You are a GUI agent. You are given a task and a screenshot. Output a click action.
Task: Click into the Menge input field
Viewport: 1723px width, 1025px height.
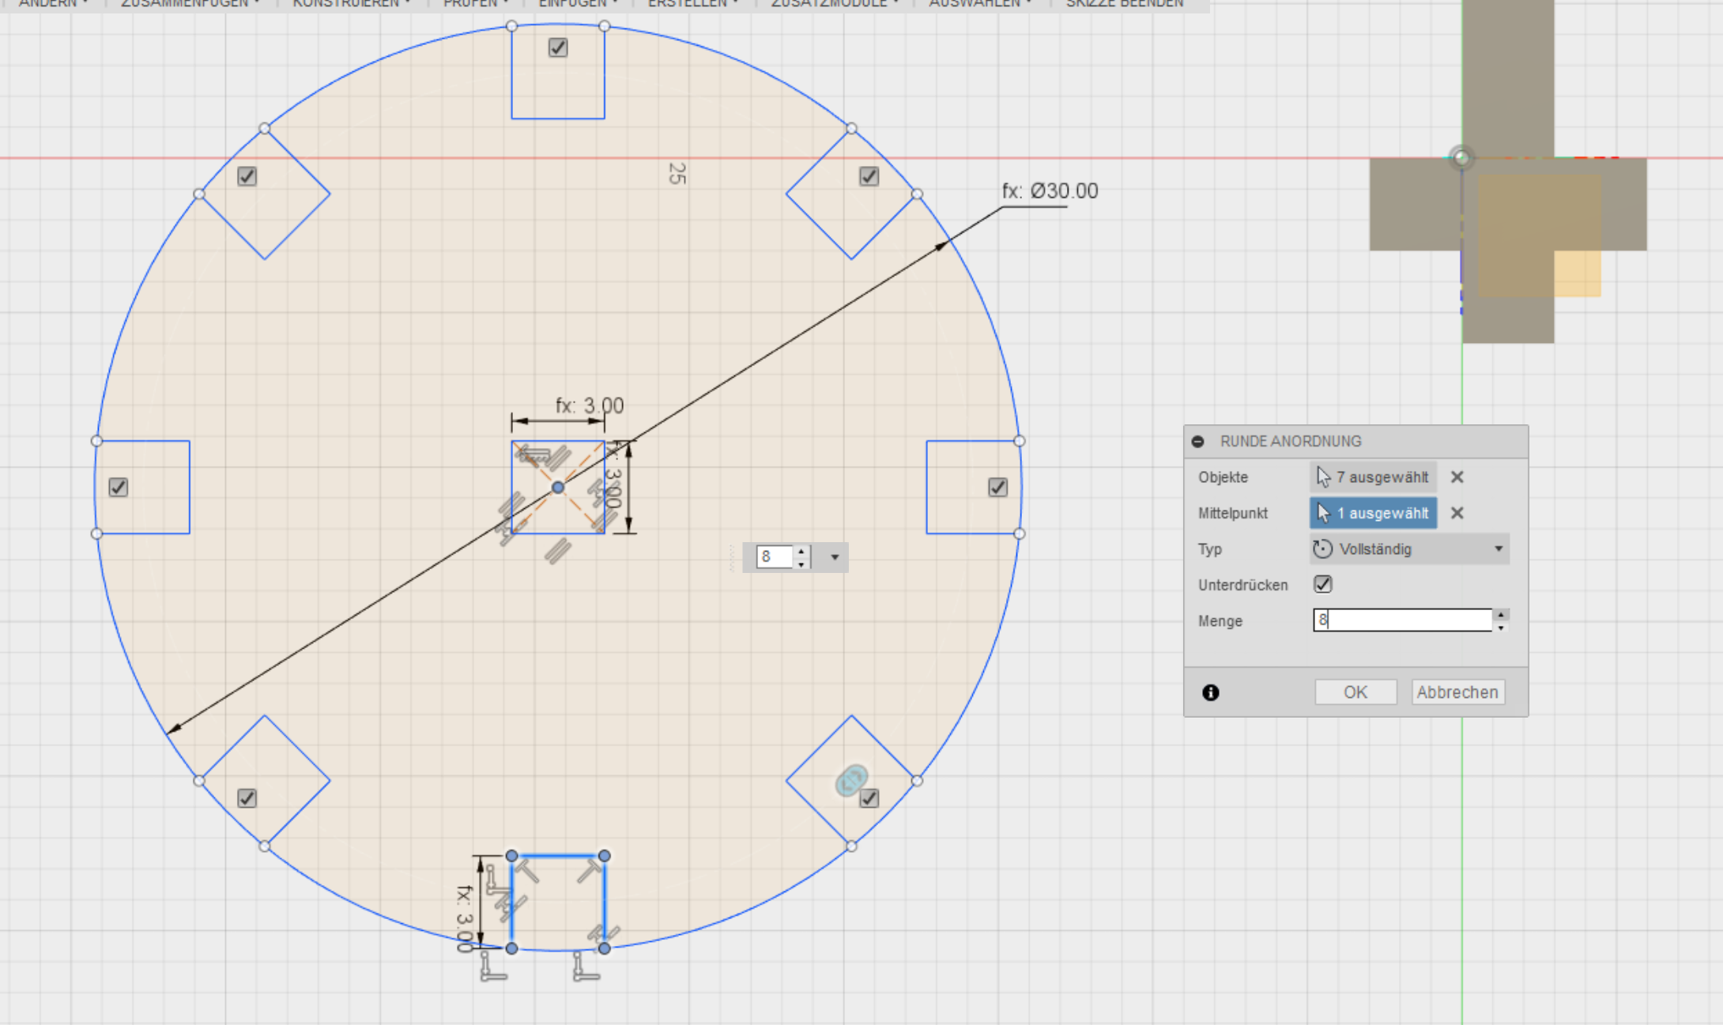pos(1401,620)
